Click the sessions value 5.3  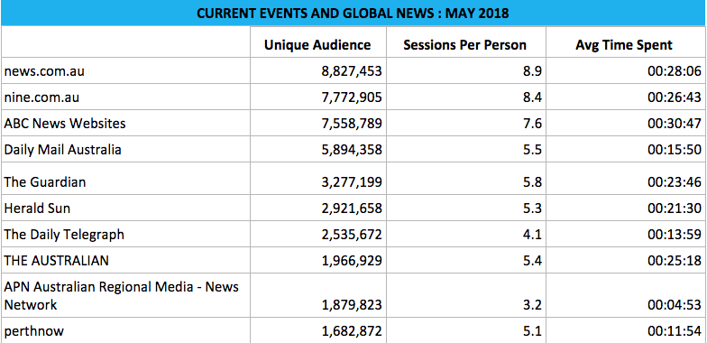[532, 209]
